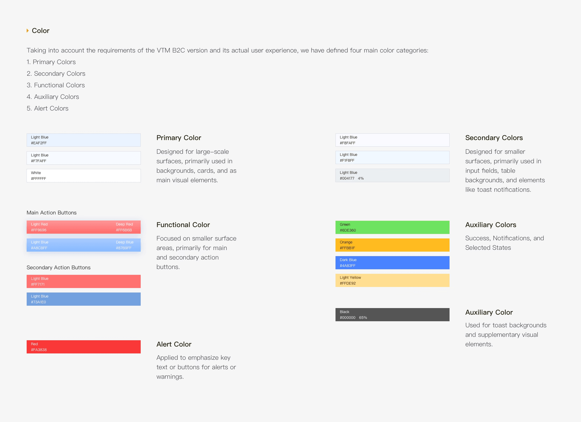Click the Primary Color heading
This screenshot has height=422, width=581.
pyautogui.click(x=179, y=138)
